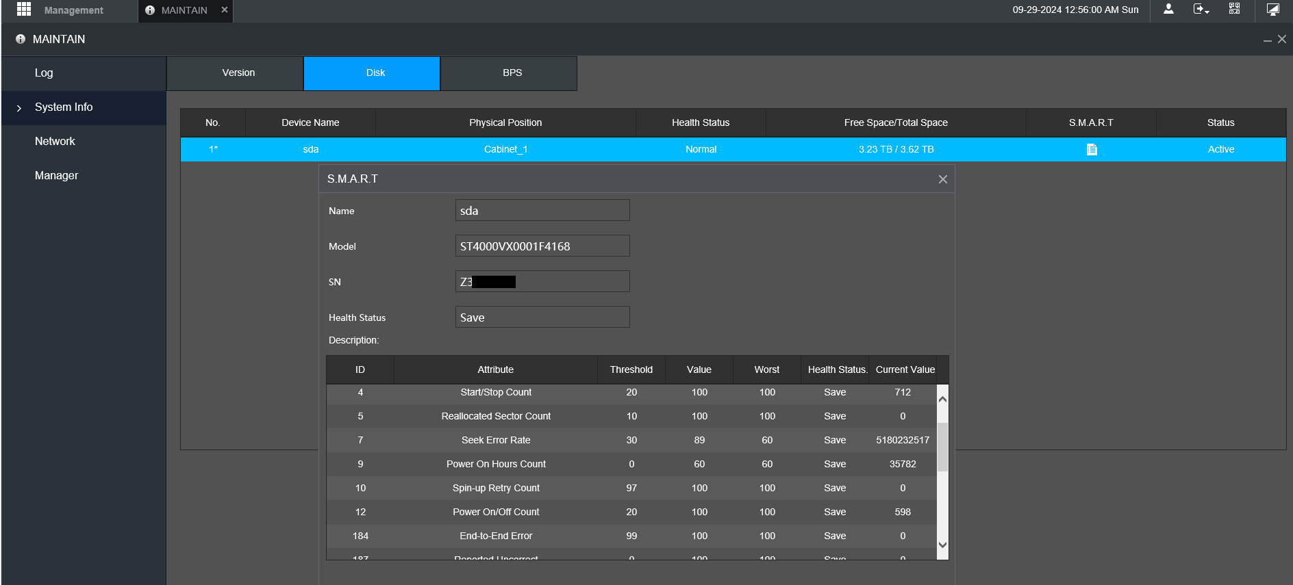
Task: Click the Current Value column header
Action: tap(905, 369)
